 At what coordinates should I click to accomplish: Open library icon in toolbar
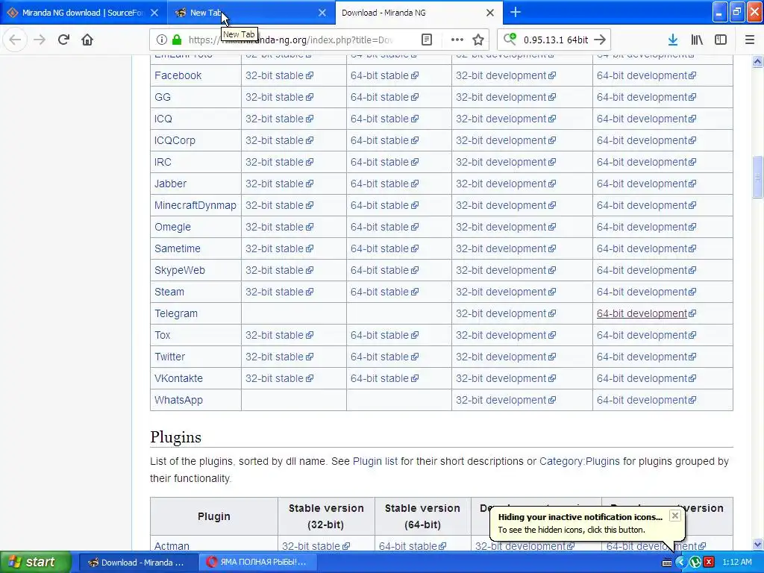697,40
